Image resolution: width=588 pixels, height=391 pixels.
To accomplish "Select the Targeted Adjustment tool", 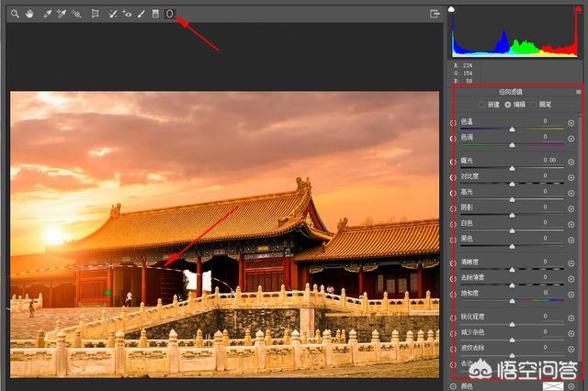I will [76, 15].
